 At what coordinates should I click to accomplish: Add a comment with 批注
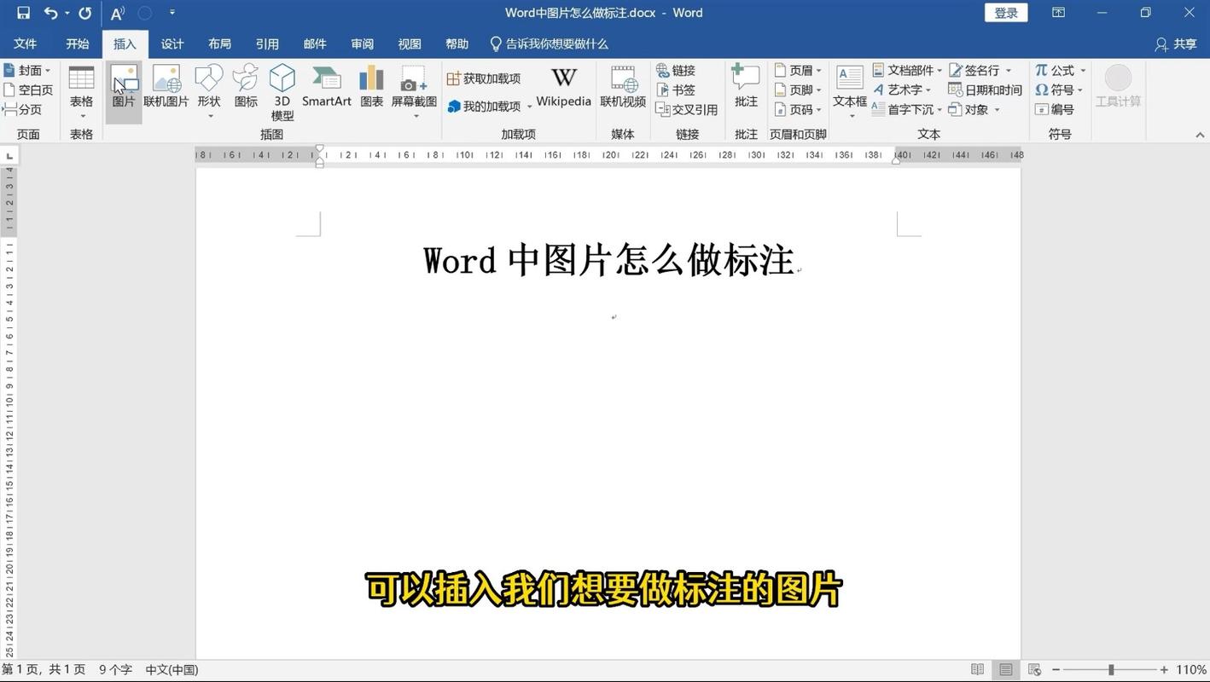pos(746,86)
